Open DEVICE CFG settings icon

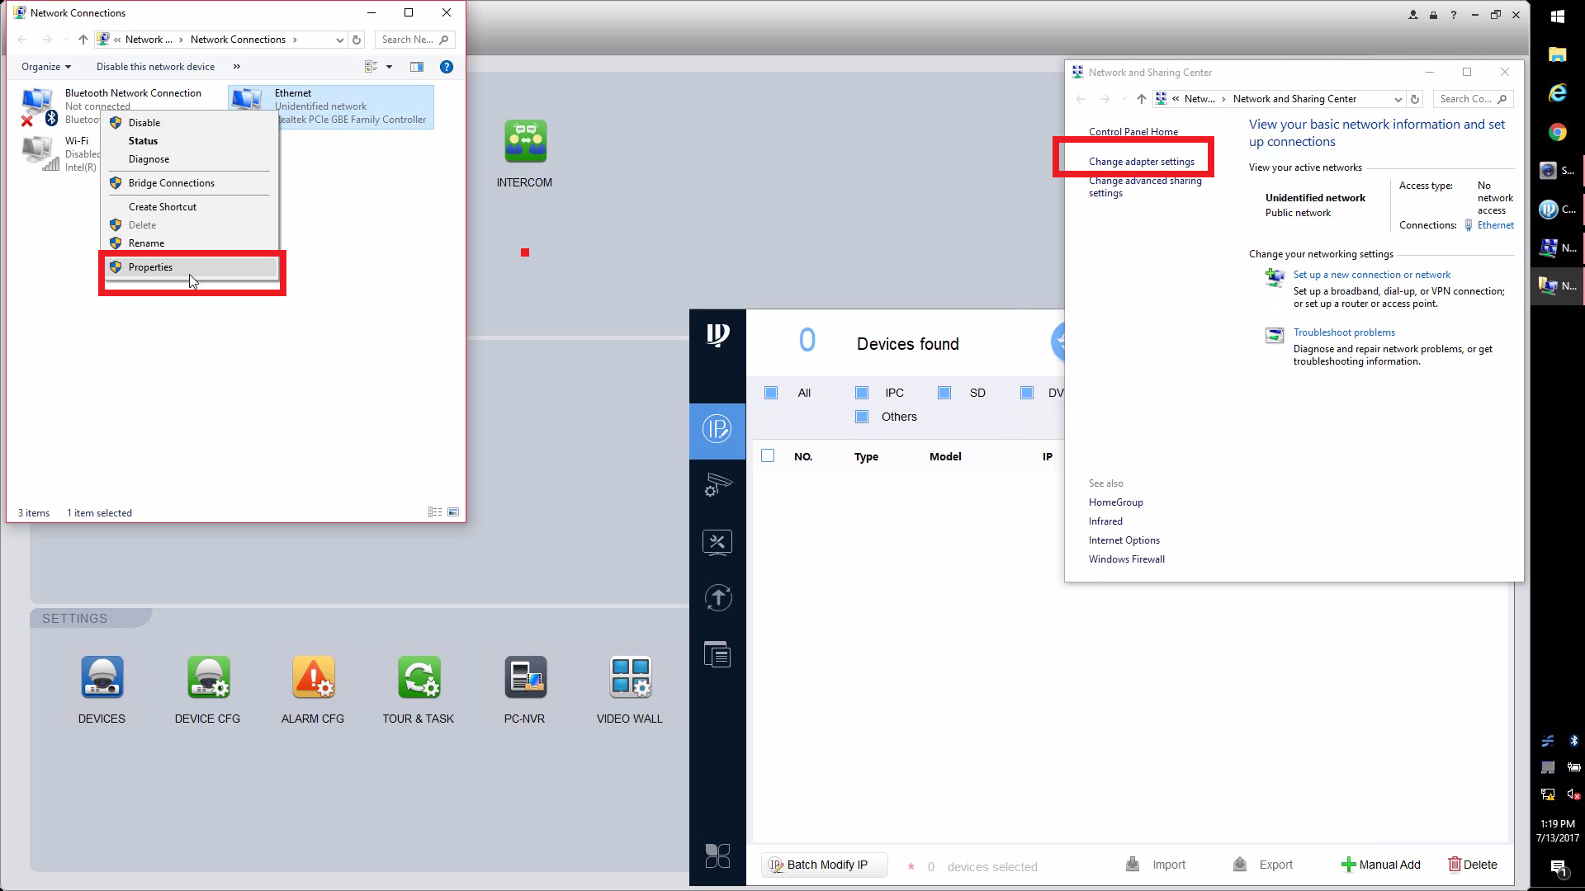click(208, 677)
